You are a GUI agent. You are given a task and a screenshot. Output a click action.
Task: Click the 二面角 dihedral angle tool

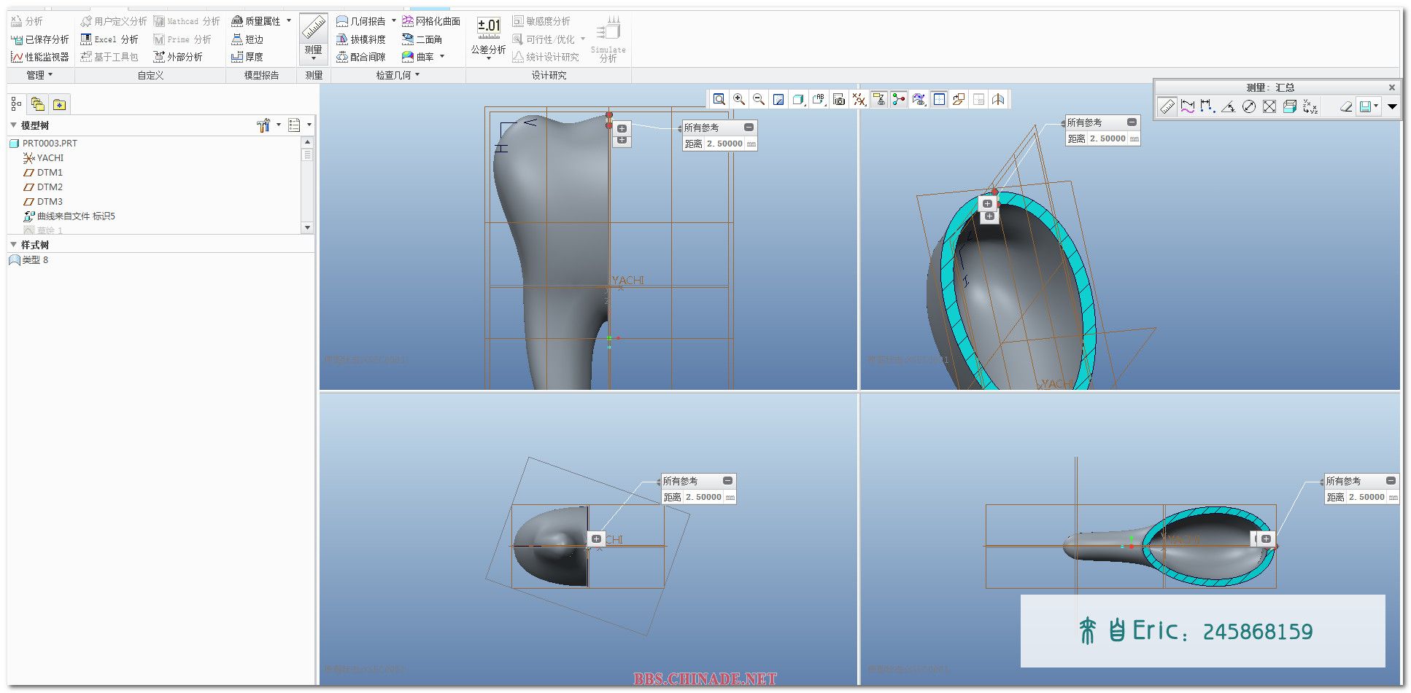pyautogui.click(x=422, y=39)
